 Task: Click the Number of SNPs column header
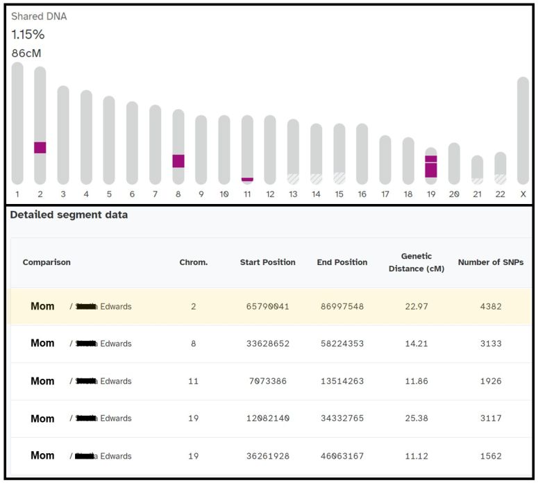[490, 262]
